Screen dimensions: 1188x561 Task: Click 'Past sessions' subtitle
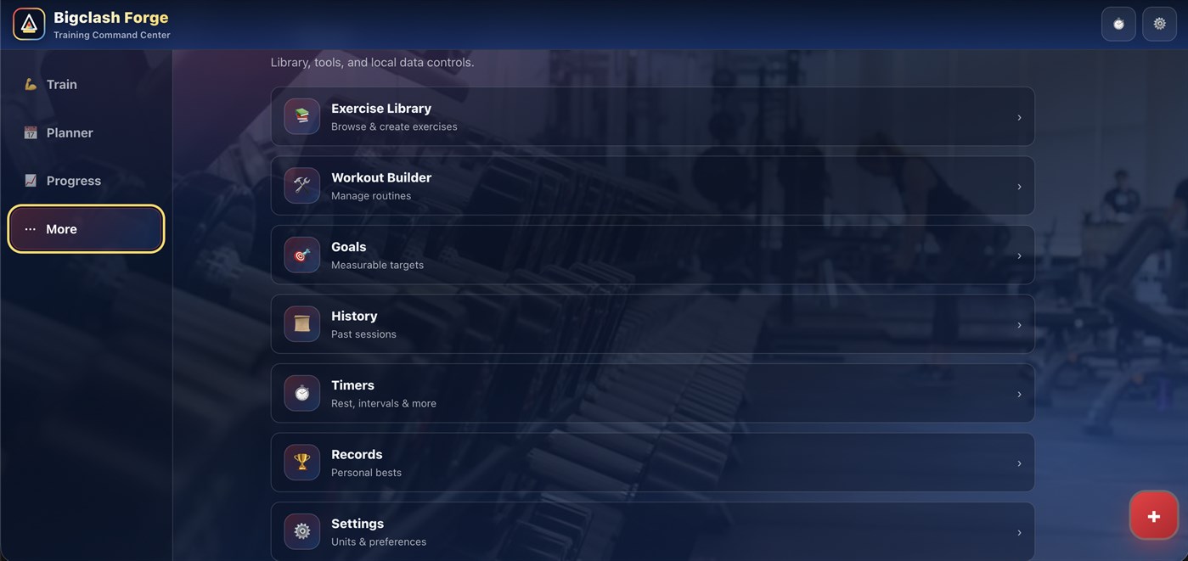click(363, 334)
